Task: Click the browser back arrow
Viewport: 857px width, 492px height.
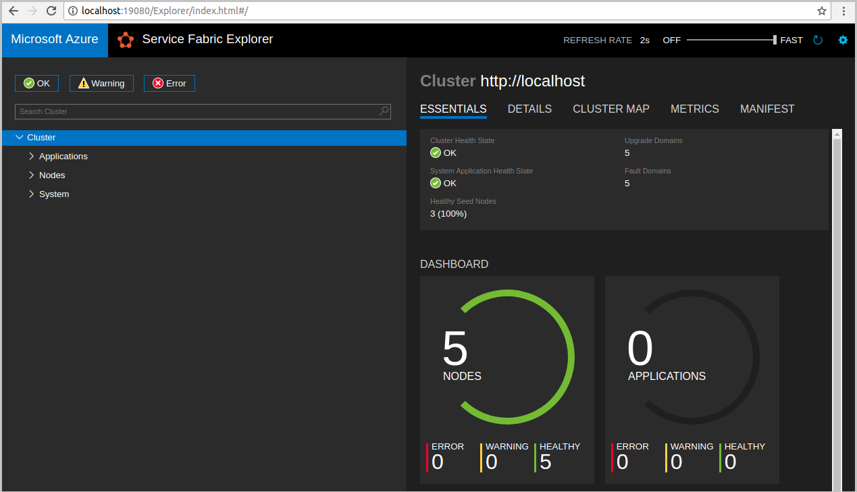Action: [x=12, y=11]
